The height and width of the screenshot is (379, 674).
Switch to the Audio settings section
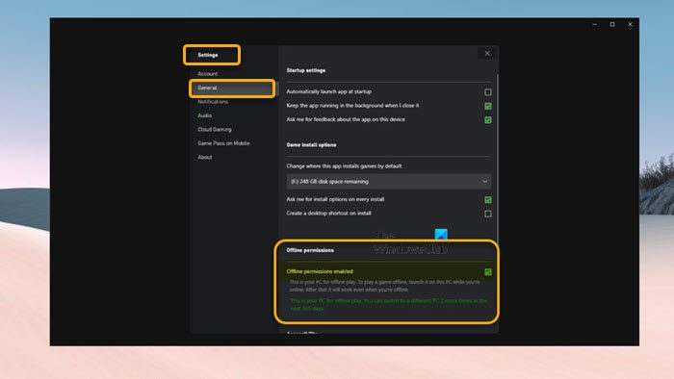pyautogui.click(x=204, y=115)
